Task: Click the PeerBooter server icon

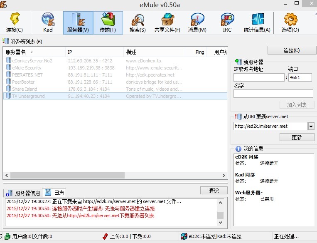Action: (x=8, y=82)
